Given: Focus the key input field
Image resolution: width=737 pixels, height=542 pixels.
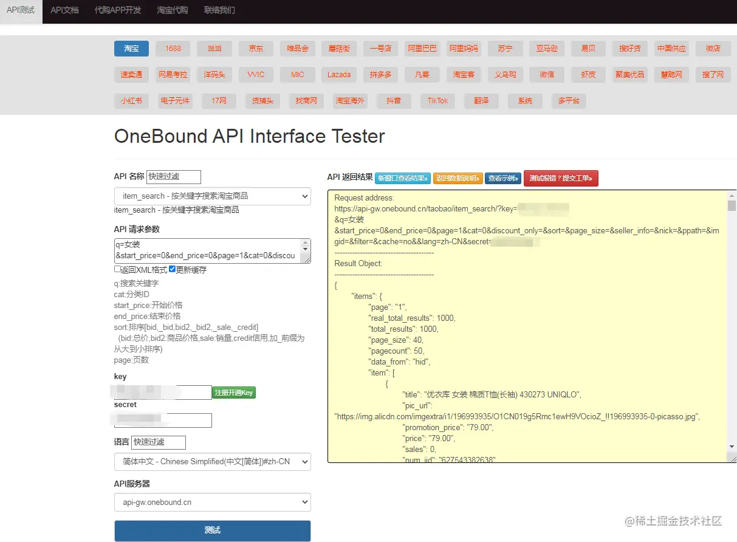Looking at the screenshot, I should pos(163,393).
